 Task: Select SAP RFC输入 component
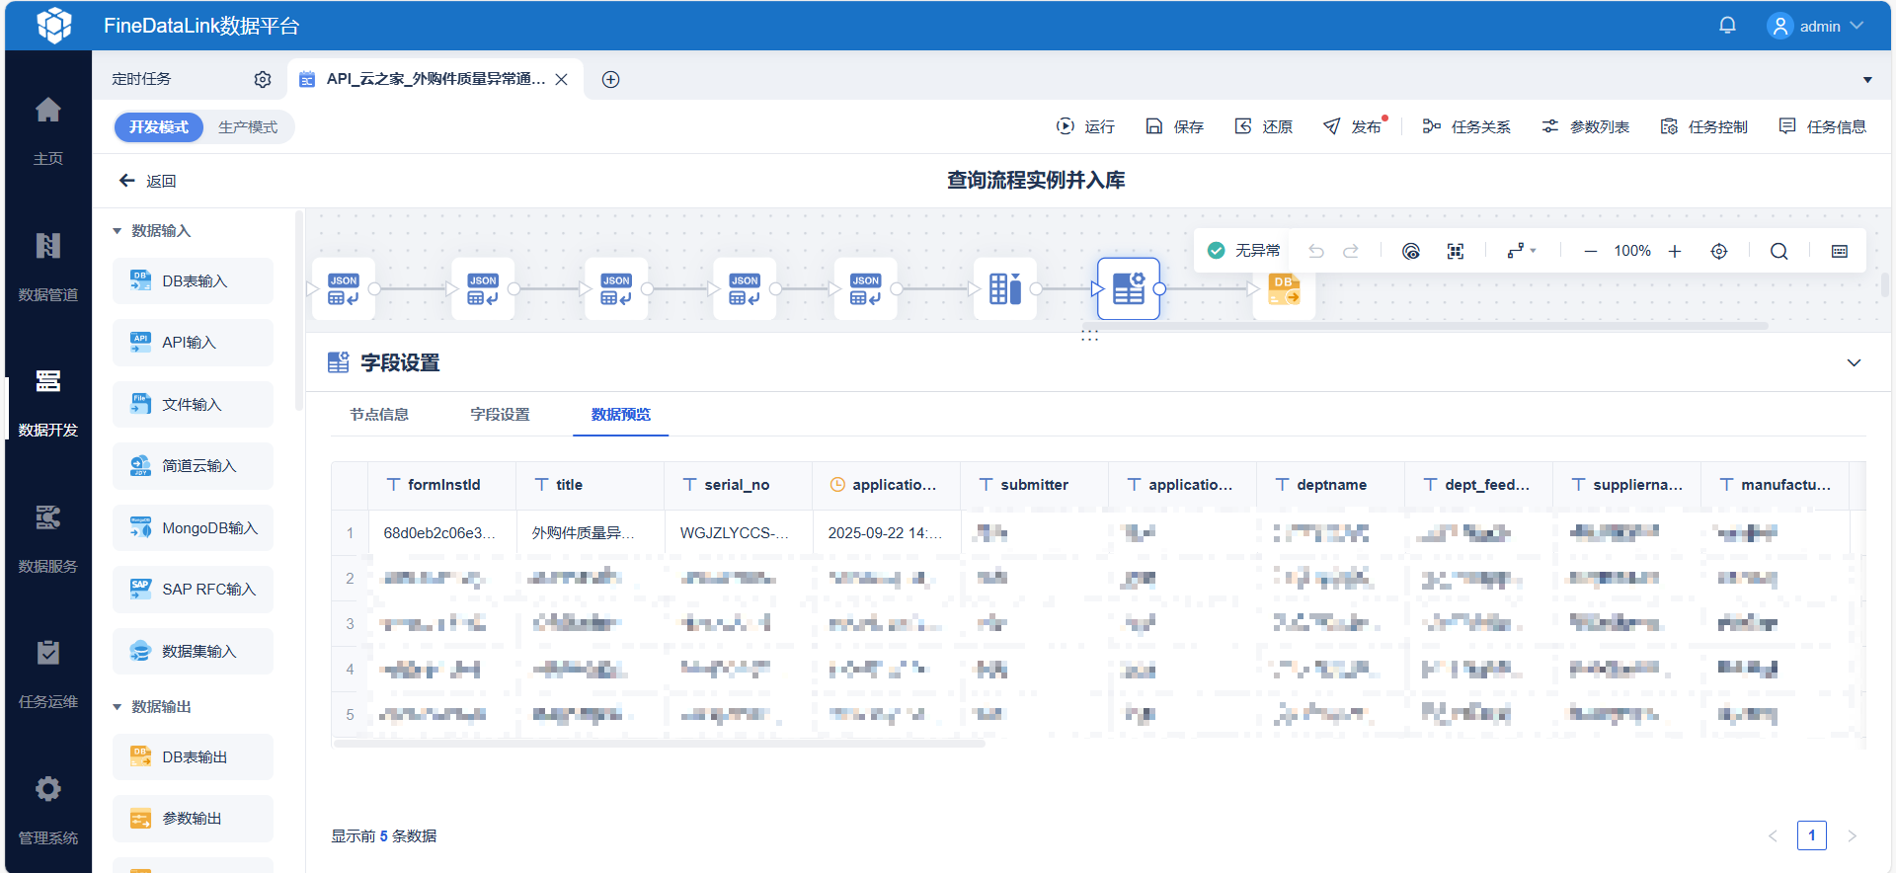tap(193, 590)
